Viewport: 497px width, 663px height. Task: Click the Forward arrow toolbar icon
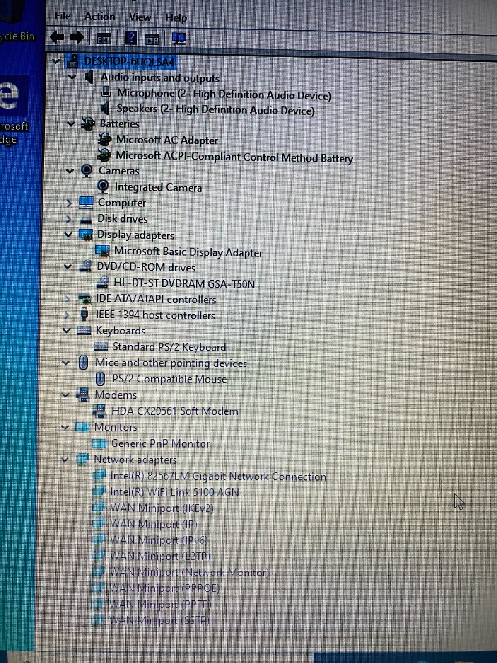pyautogui.click(x=77, y=38)
